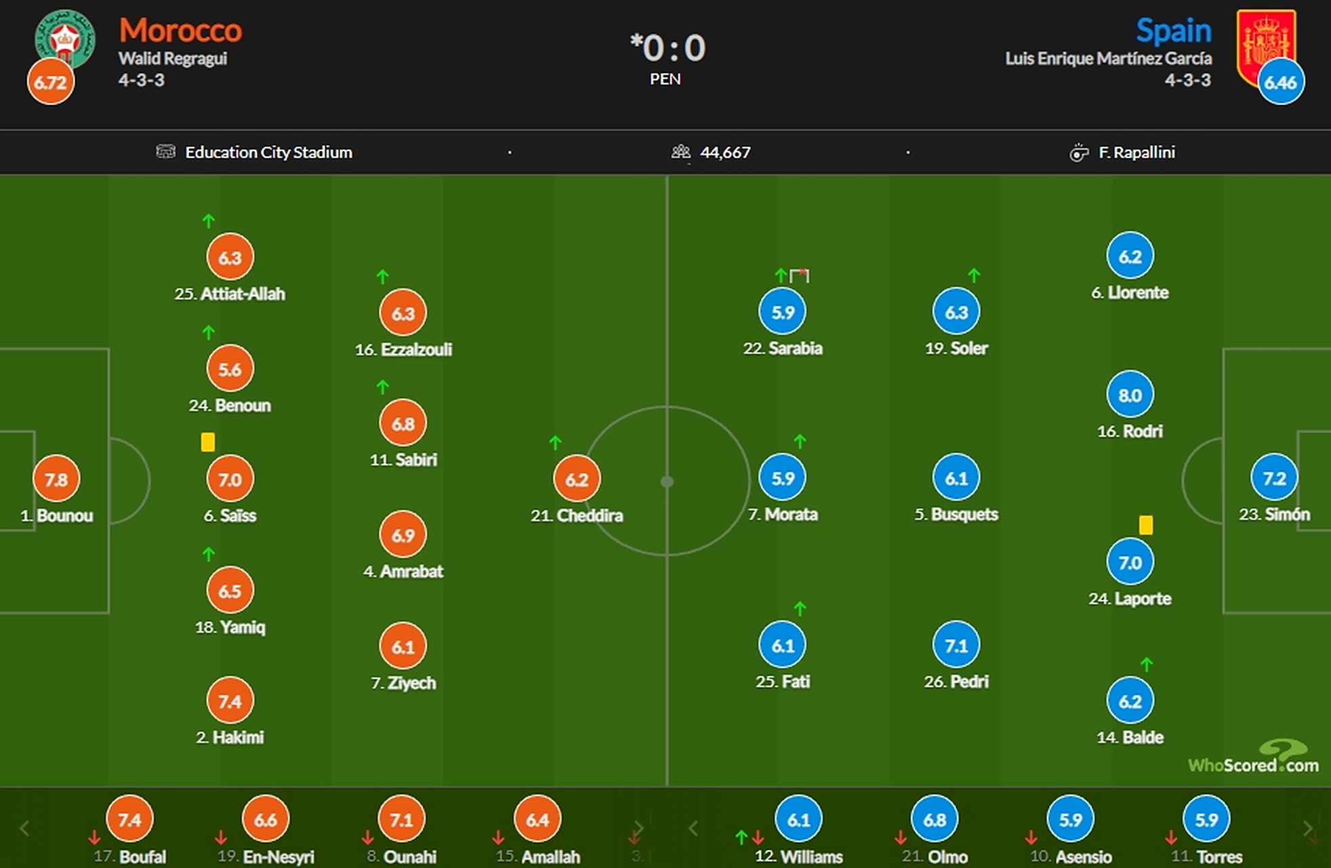Click the yellow card above Saïss
This screenshot has width=1331, height=868.
click(x=208, y=442)
